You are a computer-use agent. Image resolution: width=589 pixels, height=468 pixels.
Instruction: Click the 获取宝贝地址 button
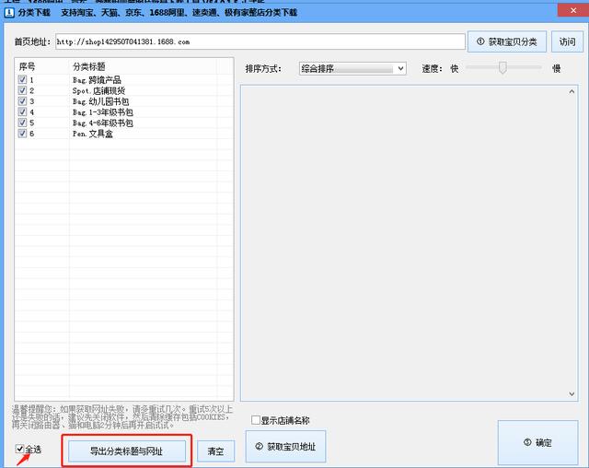[x=285, y=447]
